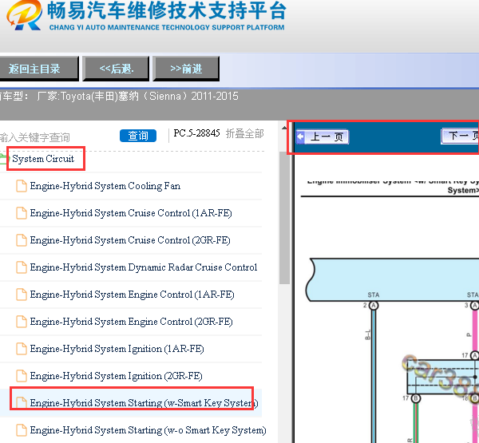Click the scrollbar up arrow
Screen dimensions: 479x443
click(284, 128)
